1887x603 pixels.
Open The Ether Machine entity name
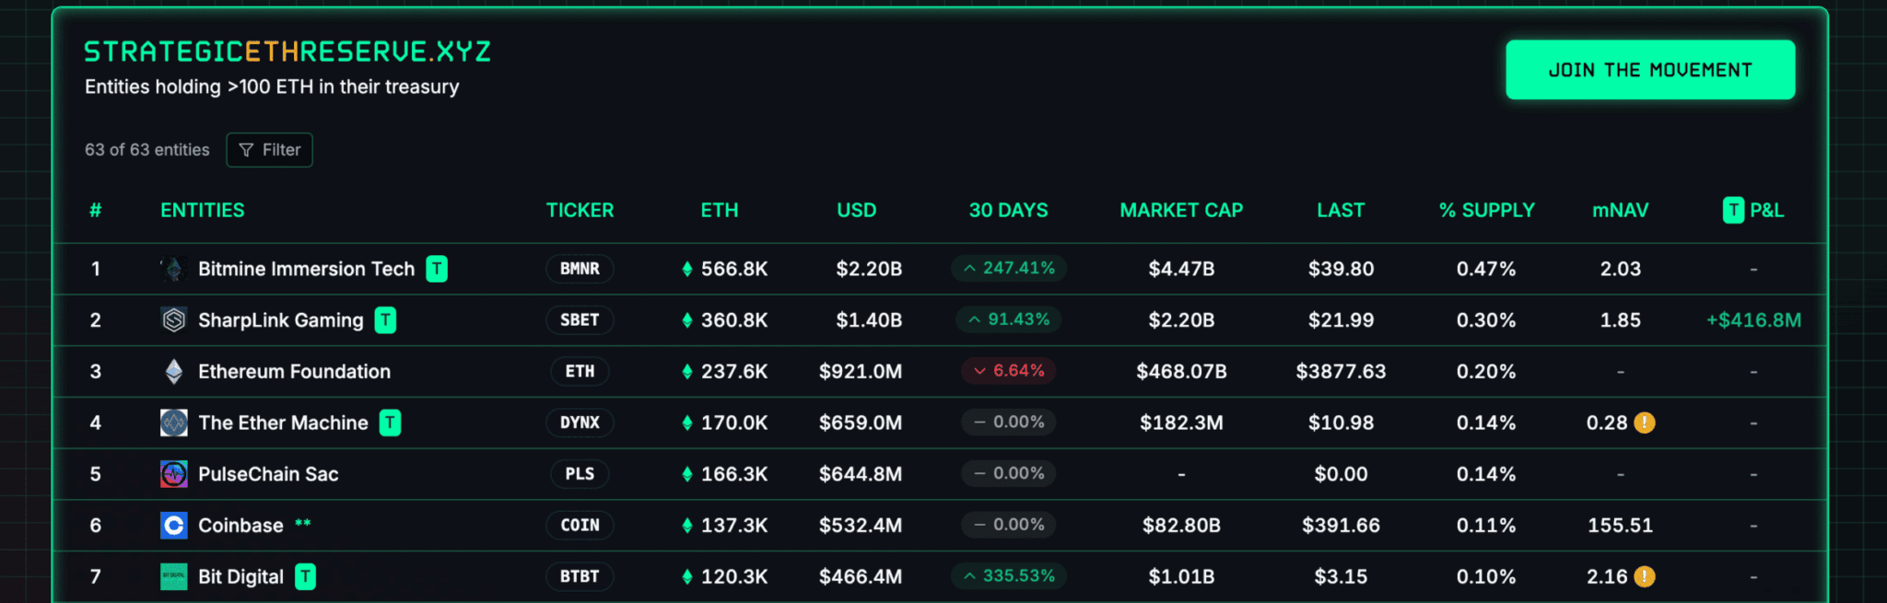coord(283,423)
